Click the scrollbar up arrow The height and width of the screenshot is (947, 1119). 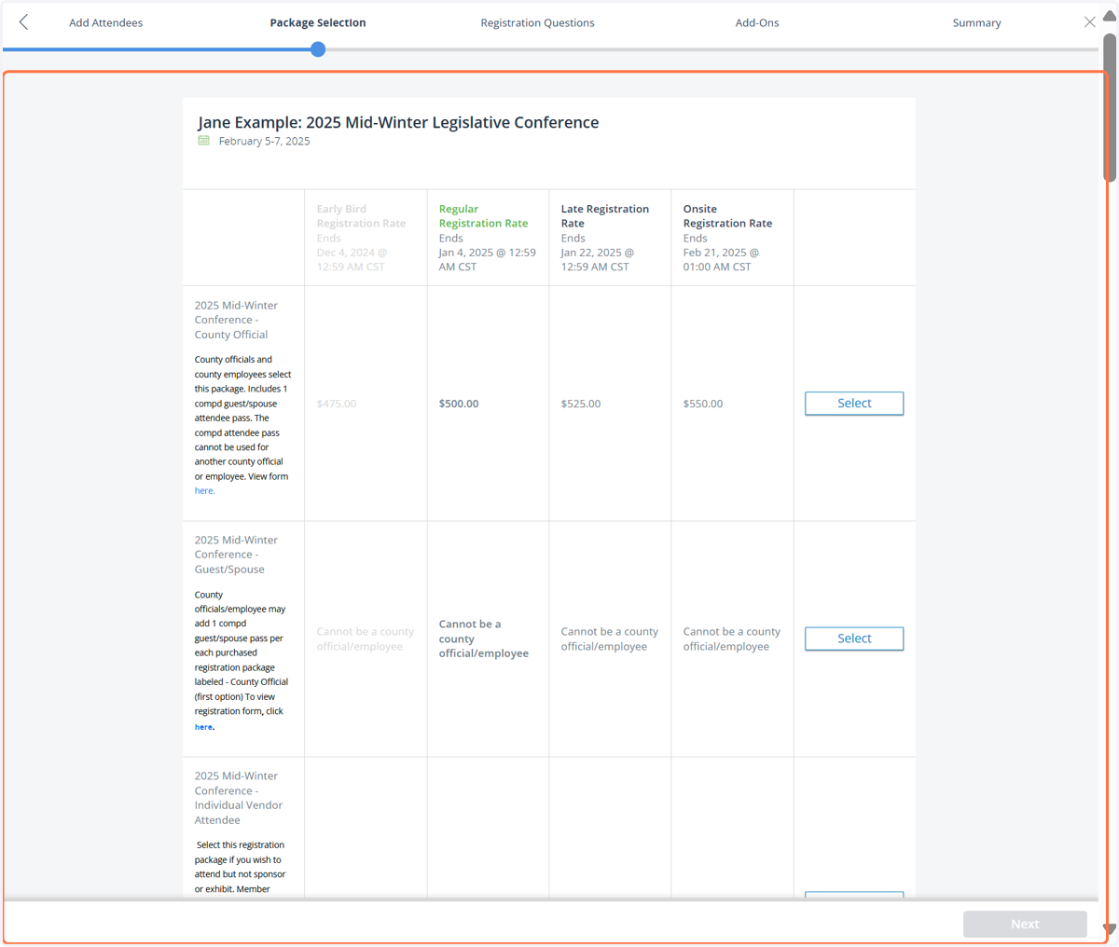1110,15
